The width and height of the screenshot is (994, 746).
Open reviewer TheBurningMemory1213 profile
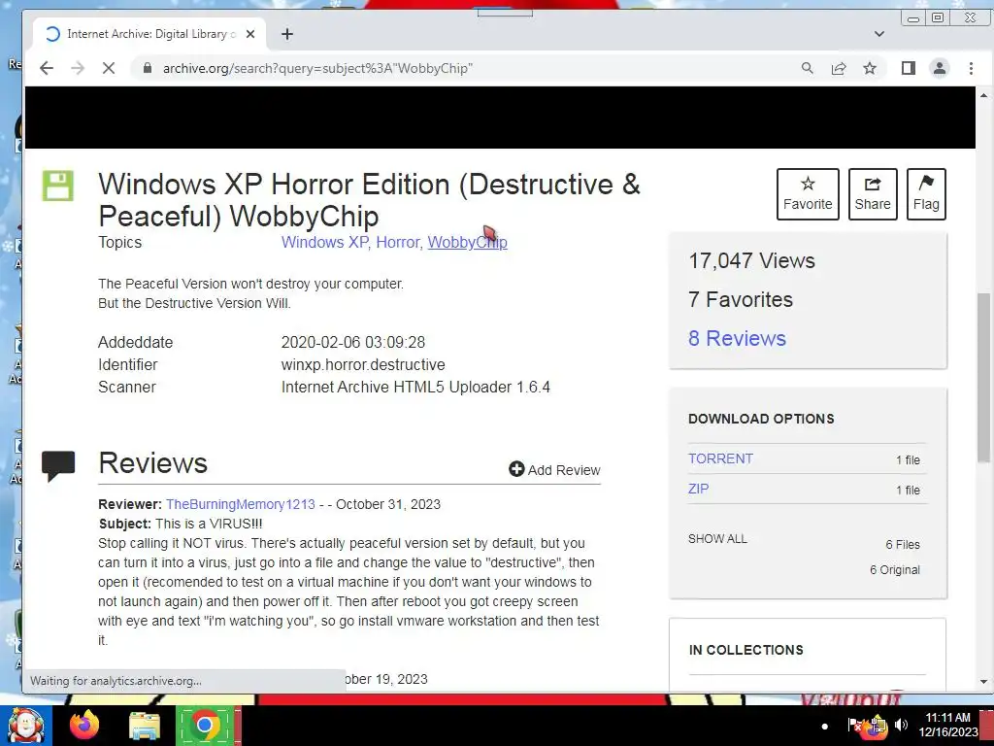[241, 504]
